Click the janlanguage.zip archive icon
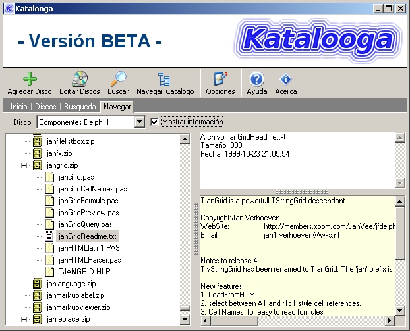410x331 pixels. (x=38, y=284)
